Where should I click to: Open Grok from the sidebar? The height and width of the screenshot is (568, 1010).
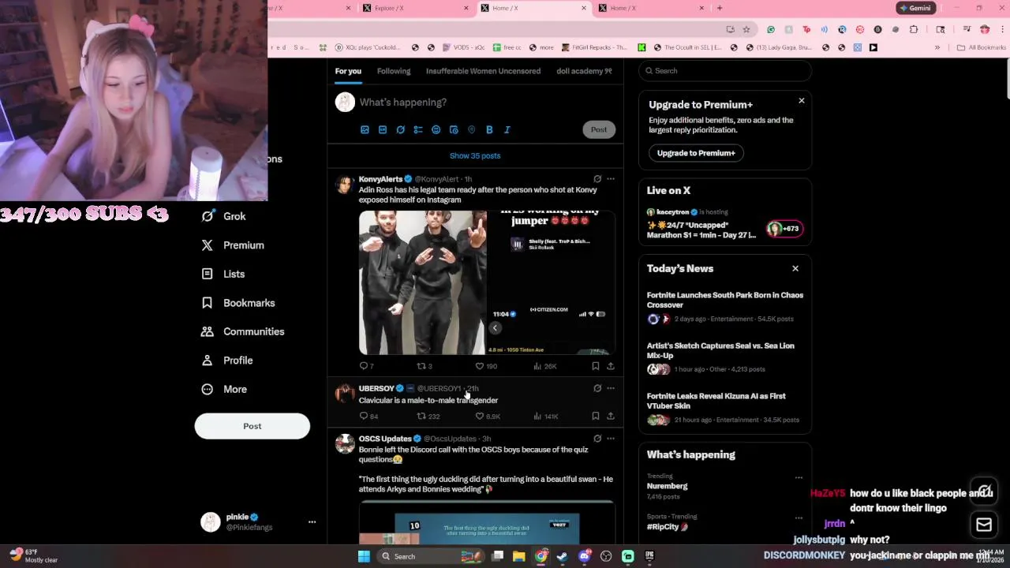[x=224, y=216]
